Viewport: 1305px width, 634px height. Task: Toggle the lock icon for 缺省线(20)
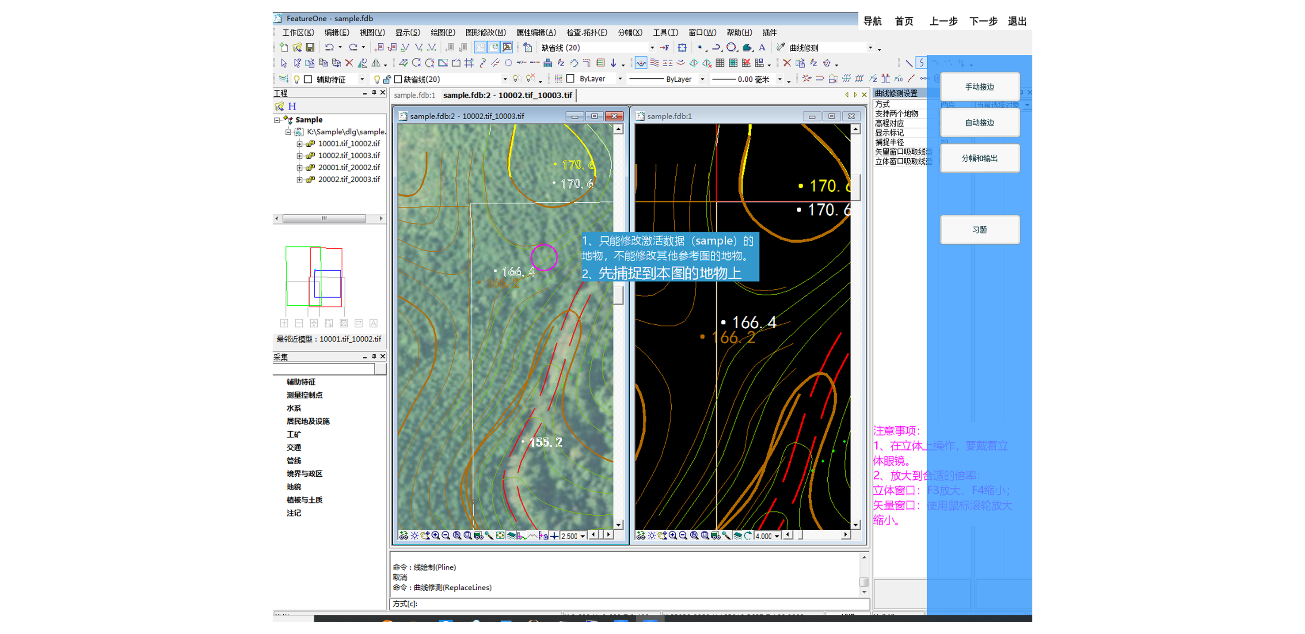[387, 79]
